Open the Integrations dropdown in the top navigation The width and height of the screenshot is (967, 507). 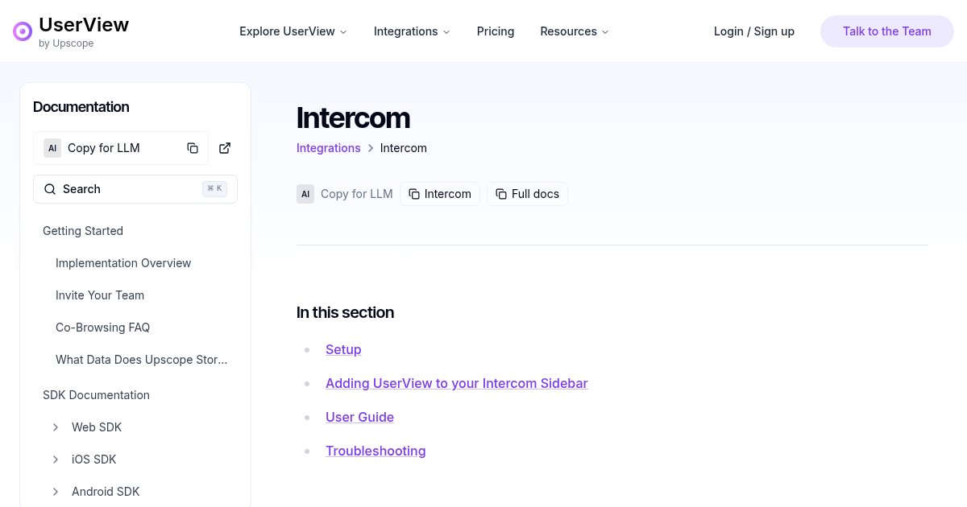pyautogui.click(x=412, y=31)
